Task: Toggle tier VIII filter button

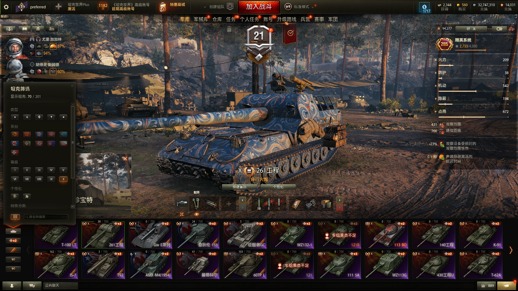Action: coord(39,179)
